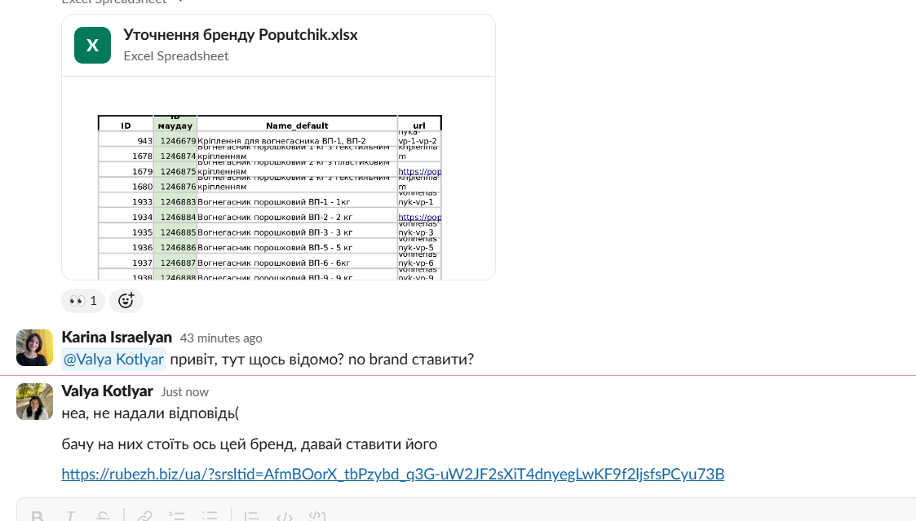Insert a code block in the composer
The image size is (916, 521).
pyautogui.click(x=317, y=516)
